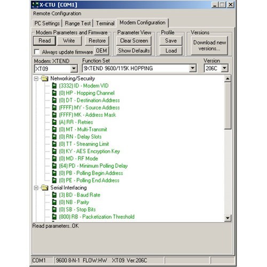
Task: Switch to the PC Settings tab
Action: pos(47,23)
